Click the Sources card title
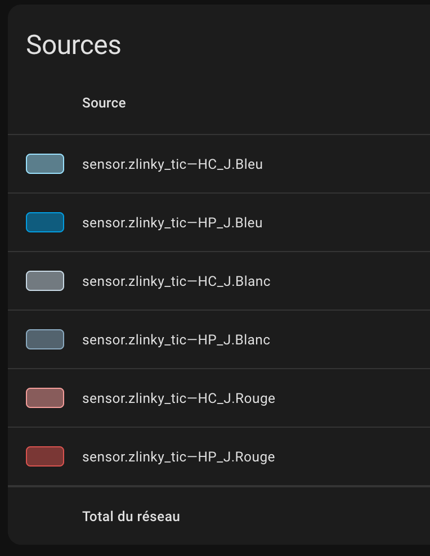This screenshot has height=556, width=430. (x=73, y=45)
